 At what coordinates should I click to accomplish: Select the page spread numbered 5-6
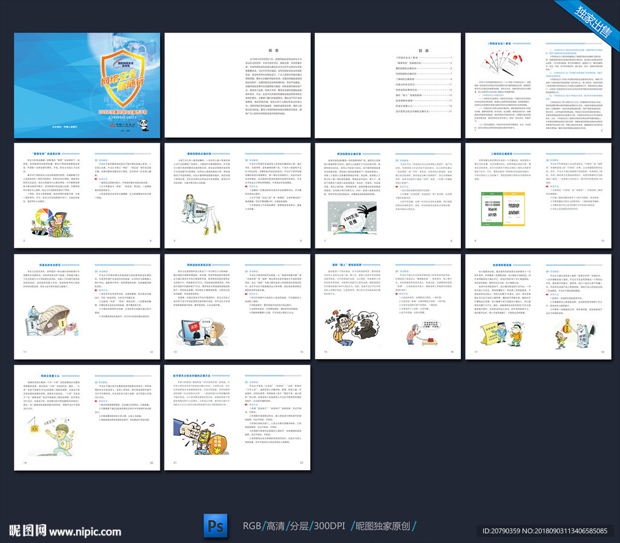pyautogui.click(x=237, y=196)
